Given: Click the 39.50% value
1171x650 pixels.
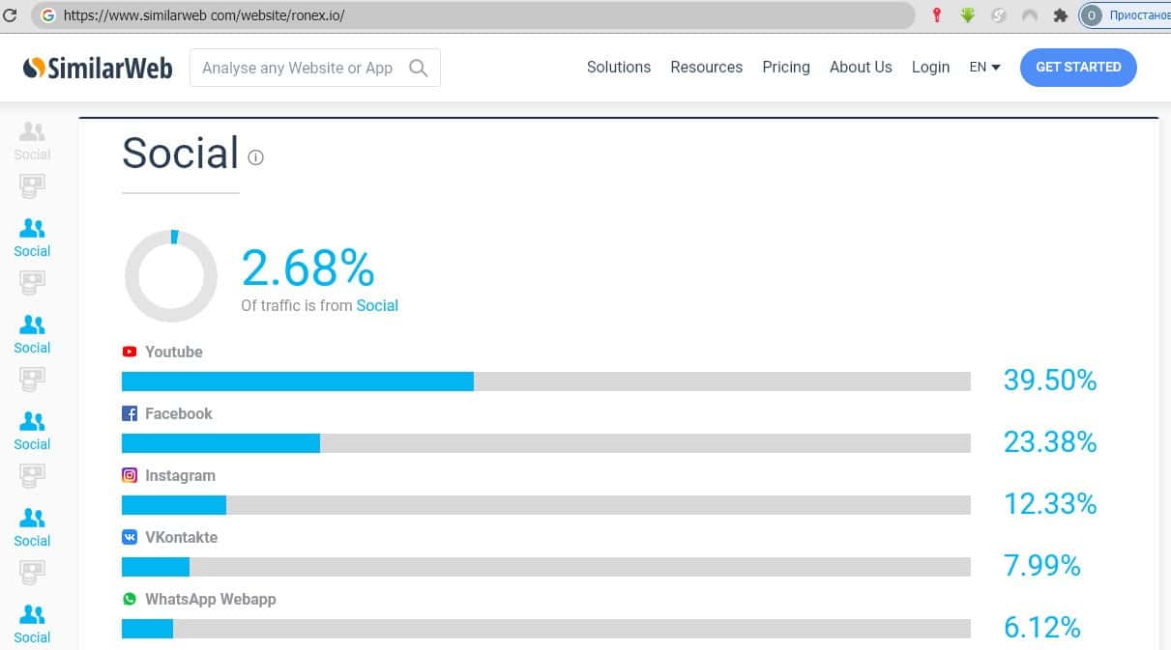Looking at the screenshot, I should [x=1050, y=380].
